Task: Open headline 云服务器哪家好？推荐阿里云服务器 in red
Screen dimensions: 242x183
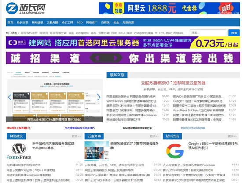Action: [173, 83]
